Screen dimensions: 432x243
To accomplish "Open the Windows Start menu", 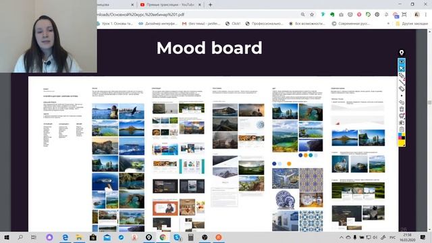I will coord(6,237).
